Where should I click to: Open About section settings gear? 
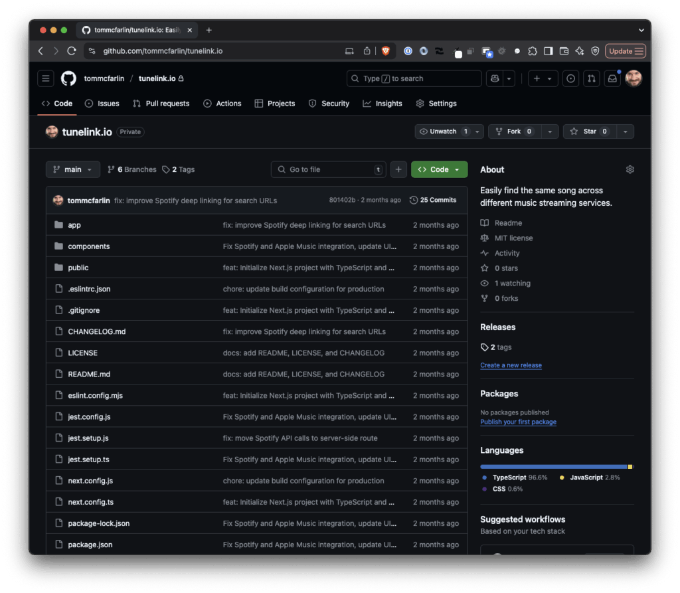[x=630, y=169]
